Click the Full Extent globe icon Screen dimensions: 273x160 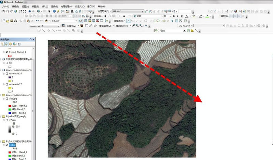tap(16, 11)
